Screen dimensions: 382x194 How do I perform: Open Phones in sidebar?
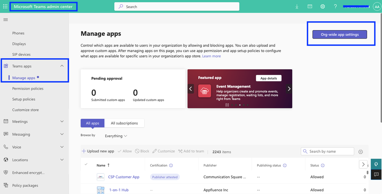click(x=18, y=33)
